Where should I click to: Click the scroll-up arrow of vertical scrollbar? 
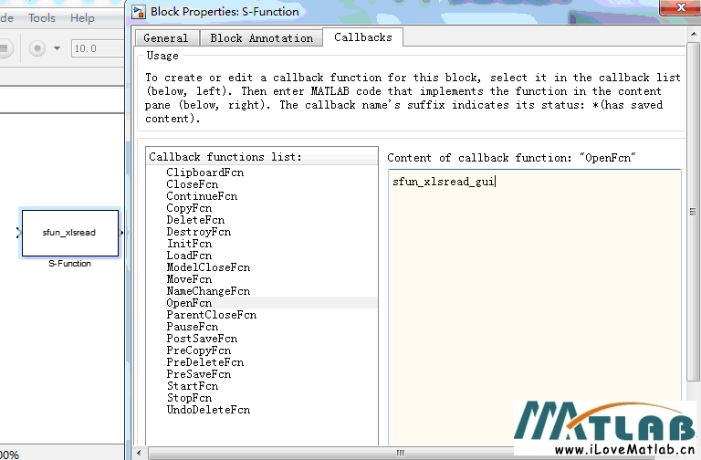(x=694, y=34)
